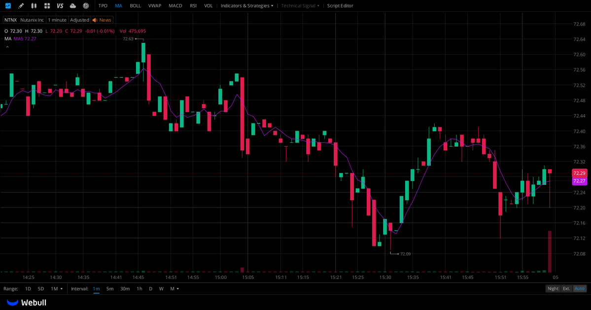The height and width of the screenshot is (310, 591).
Task: Toggle Ext. extended hours display
Action: point(566,288)
